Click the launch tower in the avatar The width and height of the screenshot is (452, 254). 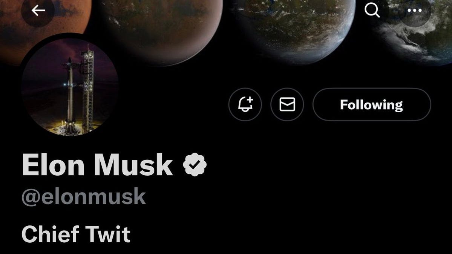tap(87, 89)
